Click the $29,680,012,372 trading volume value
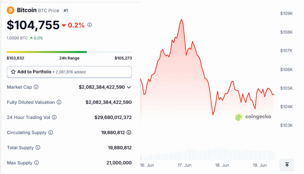Viewport: 304px width, 174px height. 113,117
